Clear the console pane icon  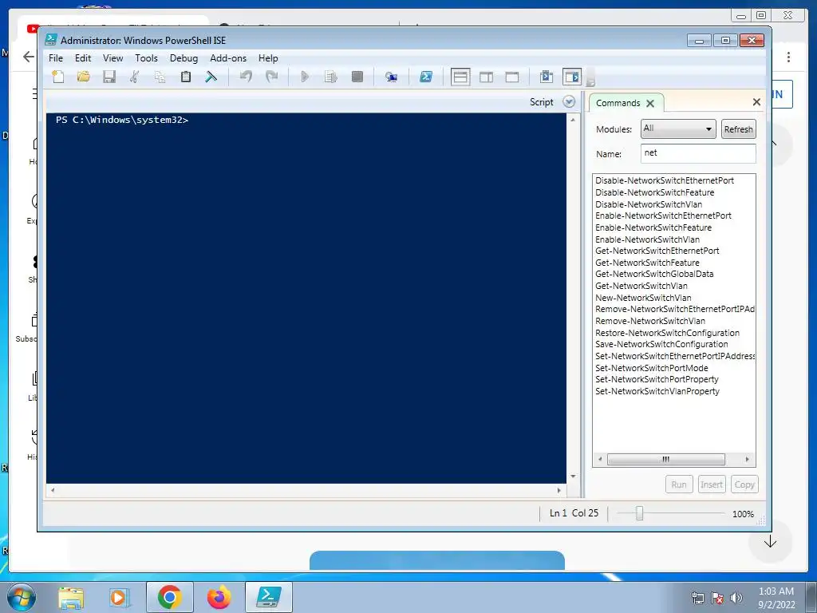coord(211,77)
